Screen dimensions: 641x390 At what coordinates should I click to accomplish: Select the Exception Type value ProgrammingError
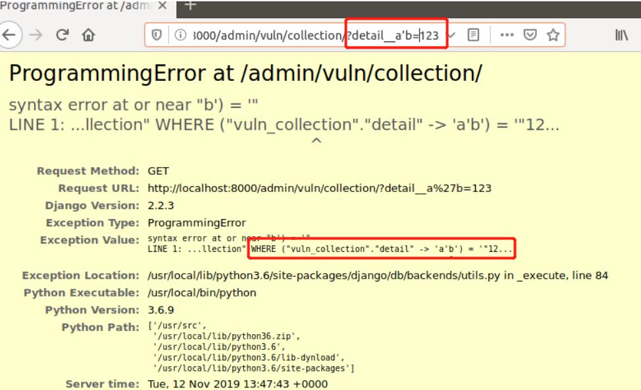[x=197, y=223]
